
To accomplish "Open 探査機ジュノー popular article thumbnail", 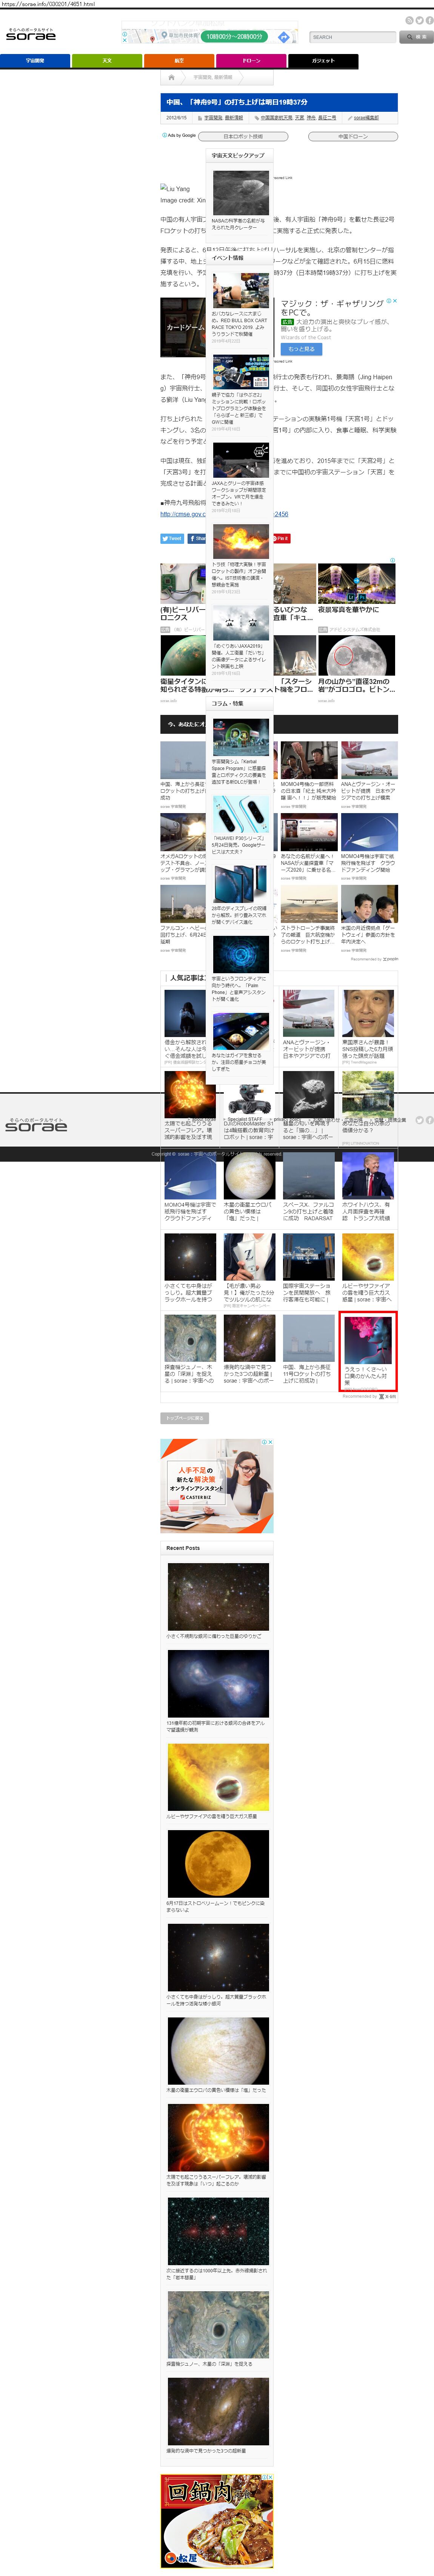I will 190,1338.
